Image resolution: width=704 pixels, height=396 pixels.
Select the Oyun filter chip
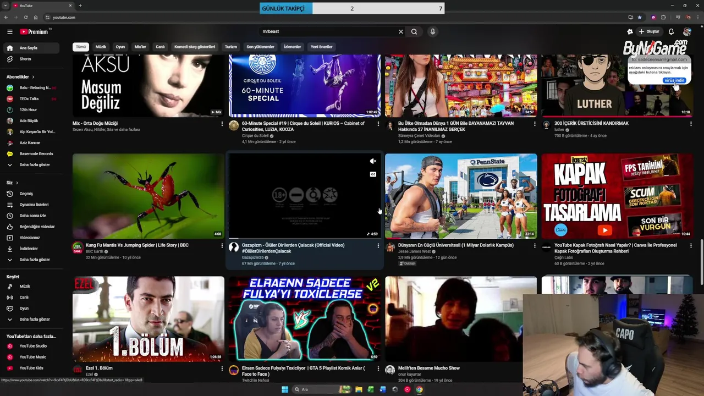[120, 47]
